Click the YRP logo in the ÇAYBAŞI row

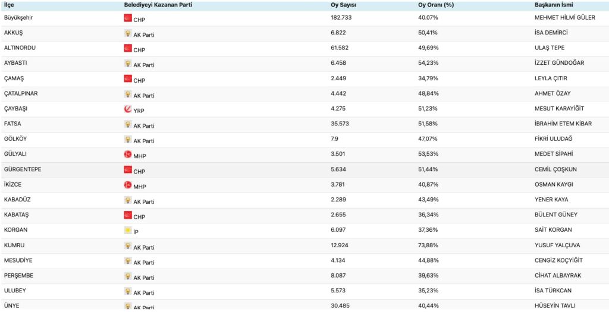tap(128, 109)
